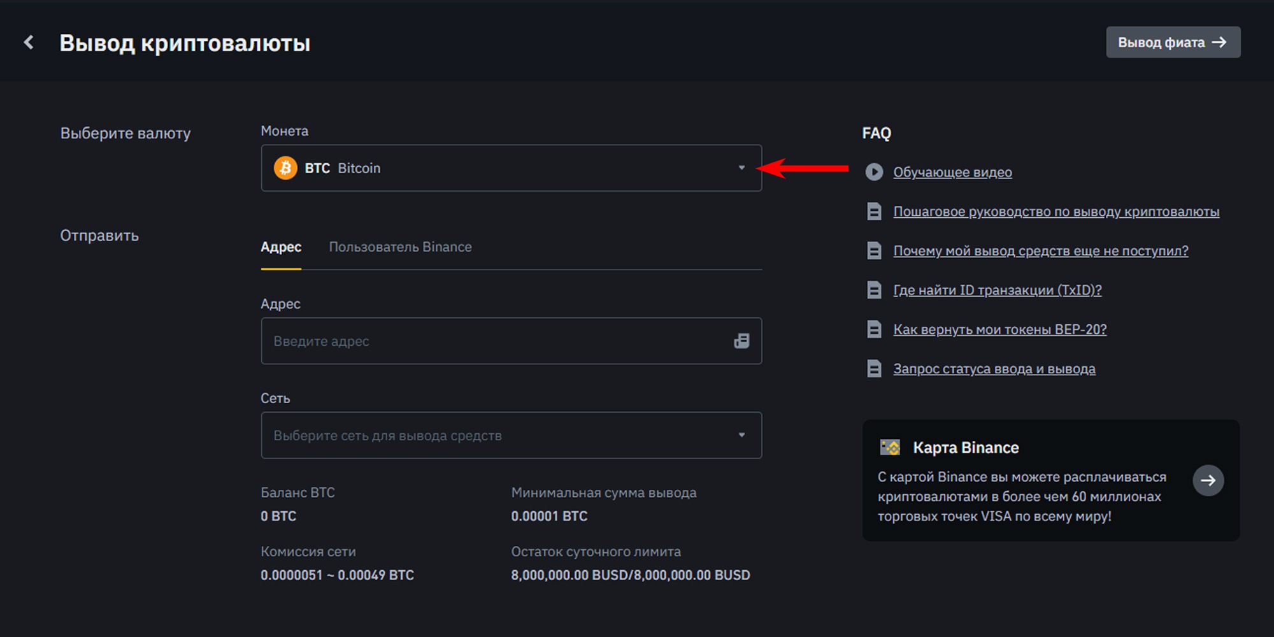Click the Binance card description text
1274x637 pixels.
1022,496
